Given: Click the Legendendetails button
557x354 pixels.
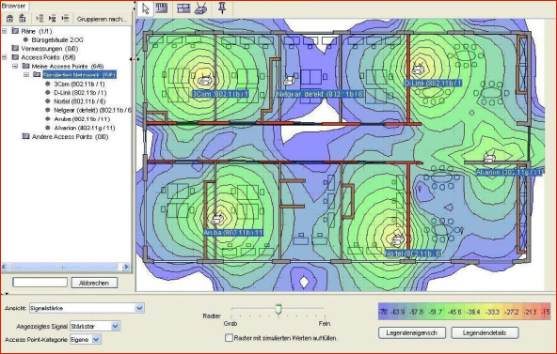Looking at the screenshot, I should (485, 332).
